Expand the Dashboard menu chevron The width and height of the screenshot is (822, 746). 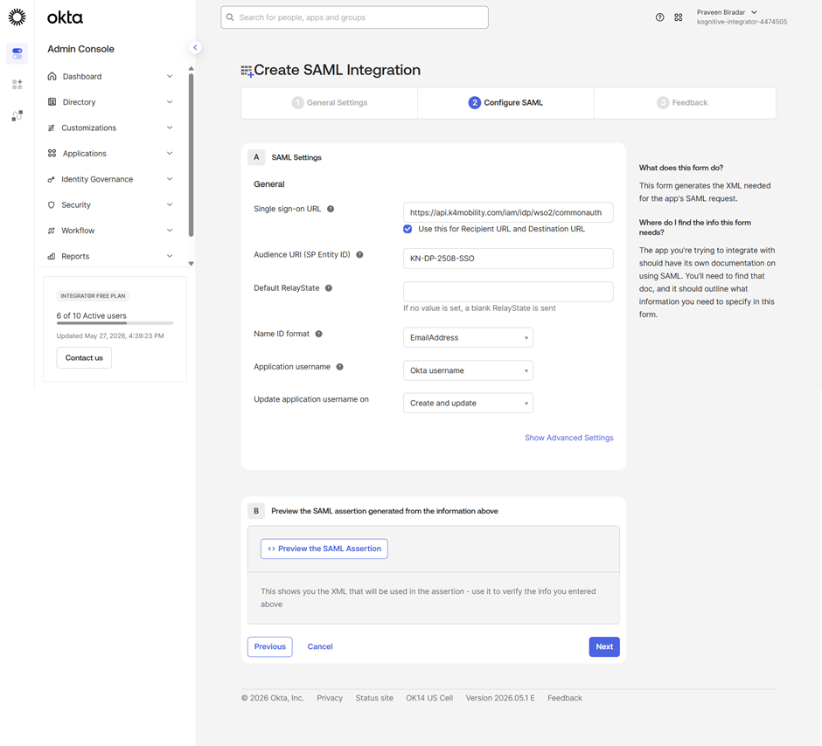pyautogui.click(x=170, y=76)
